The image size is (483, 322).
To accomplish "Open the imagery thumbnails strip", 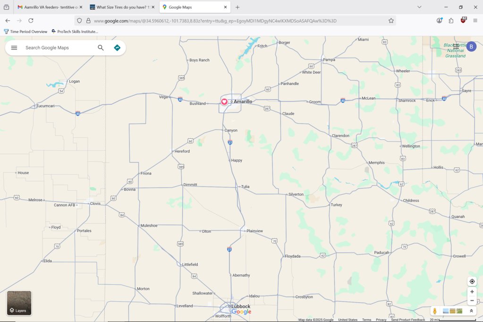I will coord(452,311).
